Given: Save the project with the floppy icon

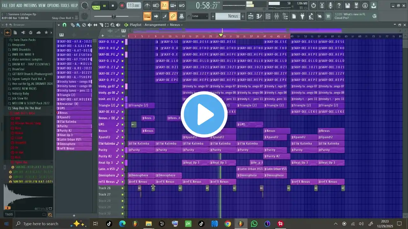Looking at the screenshot, I should coord(348,5).
